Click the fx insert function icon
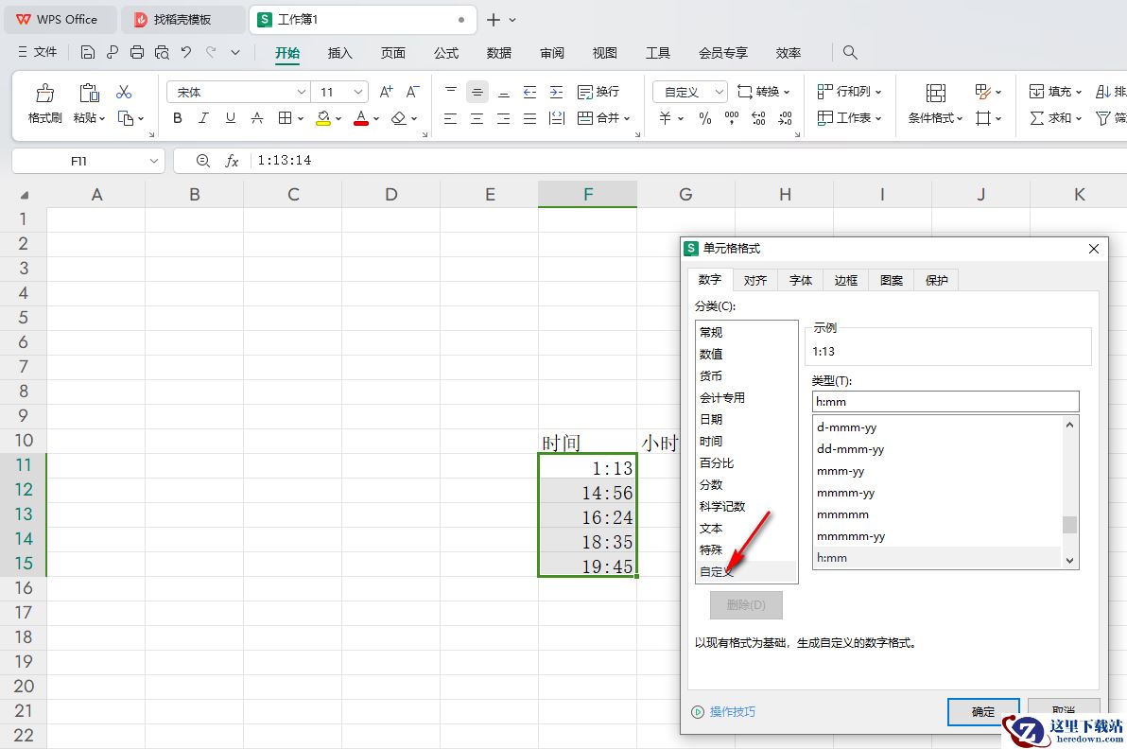 (232, 161)
